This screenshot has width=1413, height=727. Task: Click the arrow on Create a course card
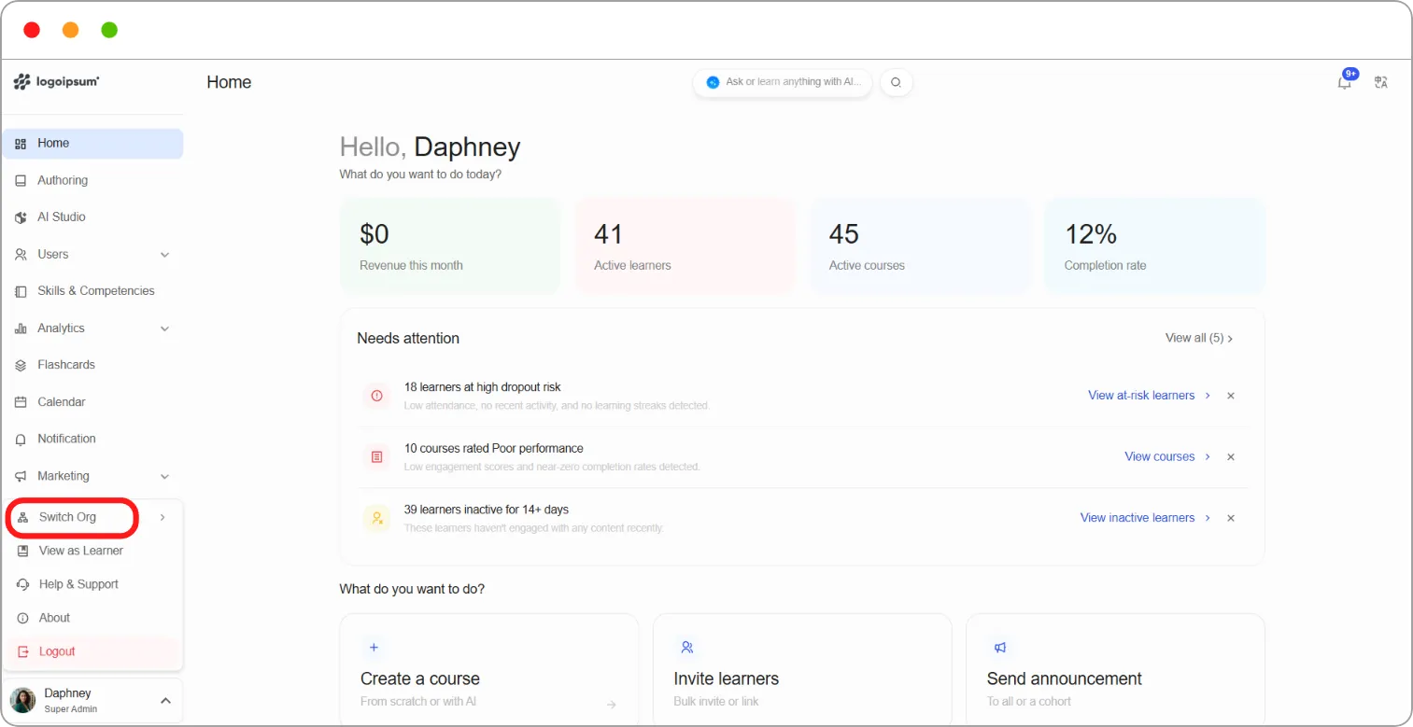pyautogui.click(x=611, y=705)
